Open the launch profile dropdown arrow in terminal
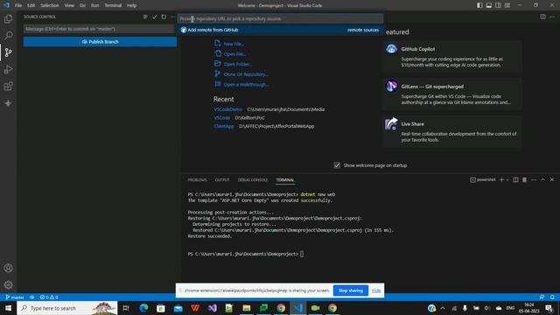Image resolution: width=560 pixels, height=315 pixels. [x=507, y=179]
